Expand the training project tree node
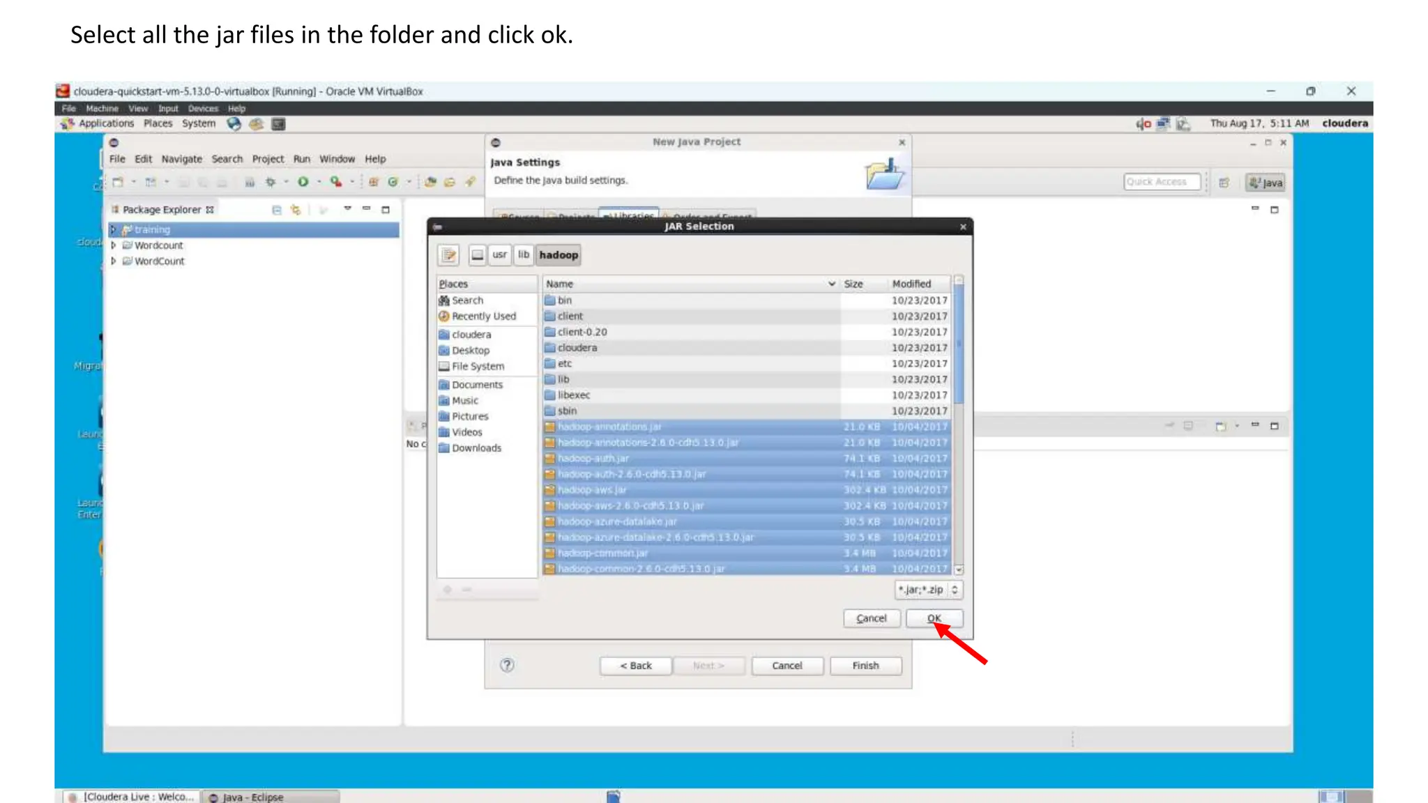Screen dimensions: 1428x803 (x=114, y=229)
